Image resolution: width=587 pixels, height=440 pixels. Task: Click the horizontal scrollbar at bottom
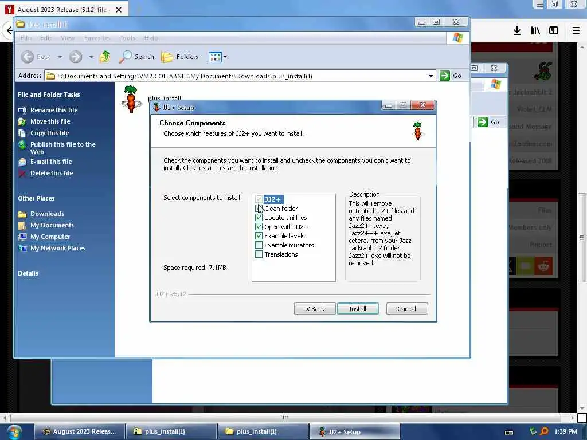click(285, 417)
